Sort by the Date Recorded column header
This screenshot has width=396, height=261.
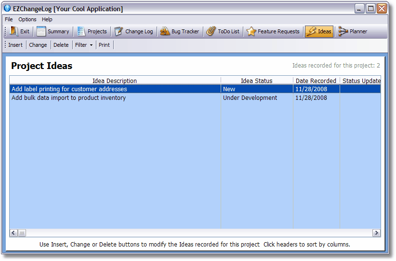316,81
